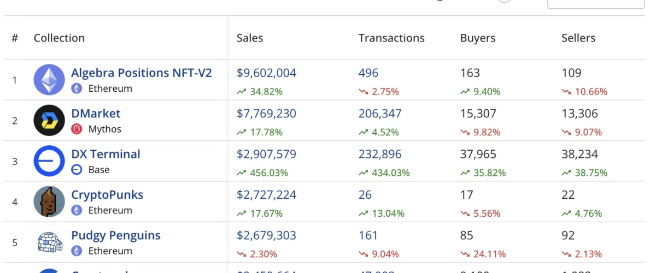The width and height of the screenshot is (656, 273).
Task: Open the CryptoPunks collection link
Action: click(107, 195)
